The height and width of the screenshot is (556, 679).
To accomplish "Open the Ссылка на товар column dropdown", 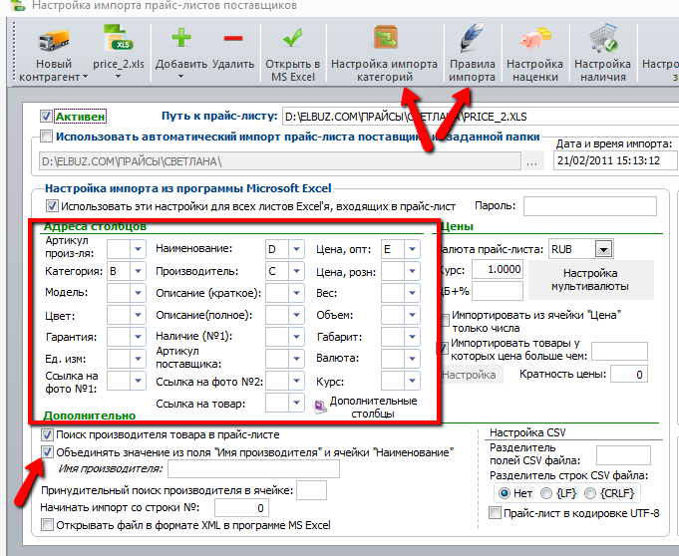I will 296,403.
